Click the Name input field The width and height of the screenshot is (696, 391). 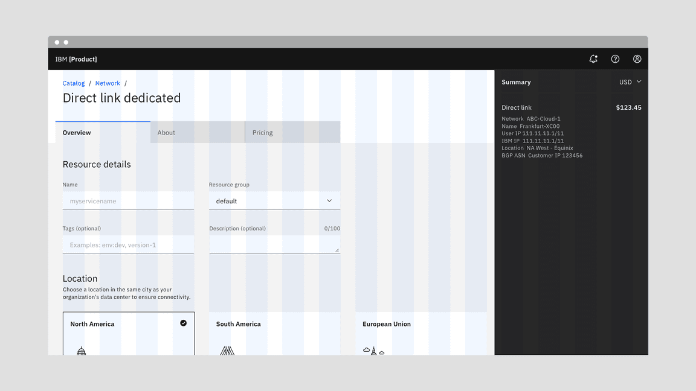coord(128,201)
